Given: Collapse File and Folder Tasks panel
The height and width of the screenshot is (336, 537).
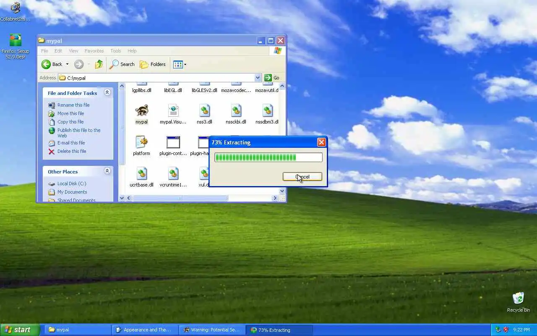Looking at the screenshot, I should (x=107, y=92).
